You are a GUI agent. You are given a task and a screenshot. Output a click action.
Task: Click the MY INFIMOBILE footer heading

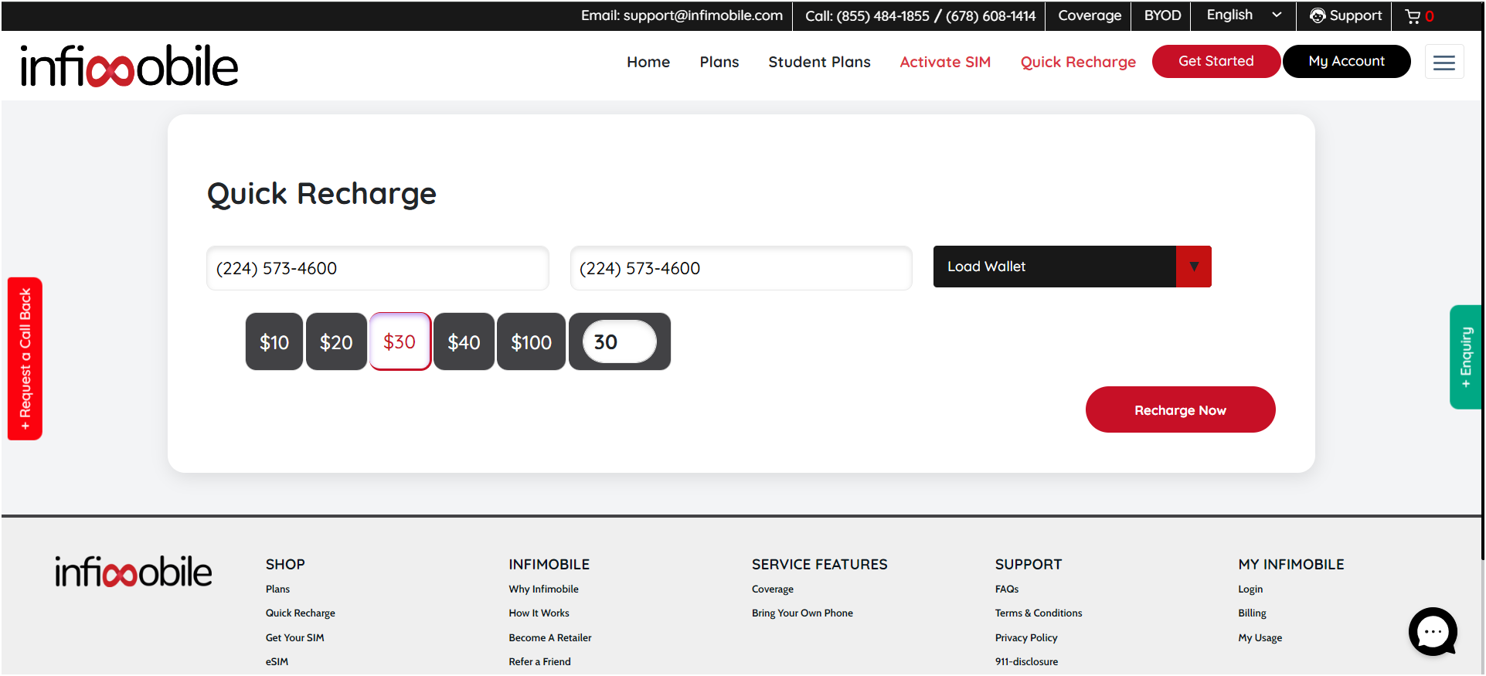pyautogui.click(x=1290, y=564)
